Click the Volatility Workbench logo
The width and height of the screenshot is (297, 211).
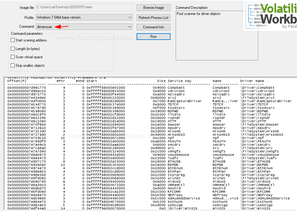[x=270, y=16]
